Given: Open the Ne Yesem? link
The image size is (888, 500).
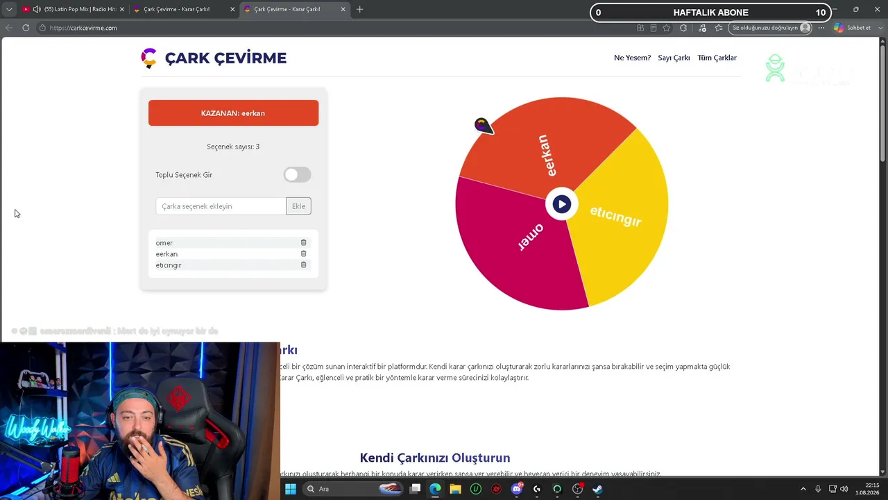Looking at the screenshot, I should click(x=632, y=58).
